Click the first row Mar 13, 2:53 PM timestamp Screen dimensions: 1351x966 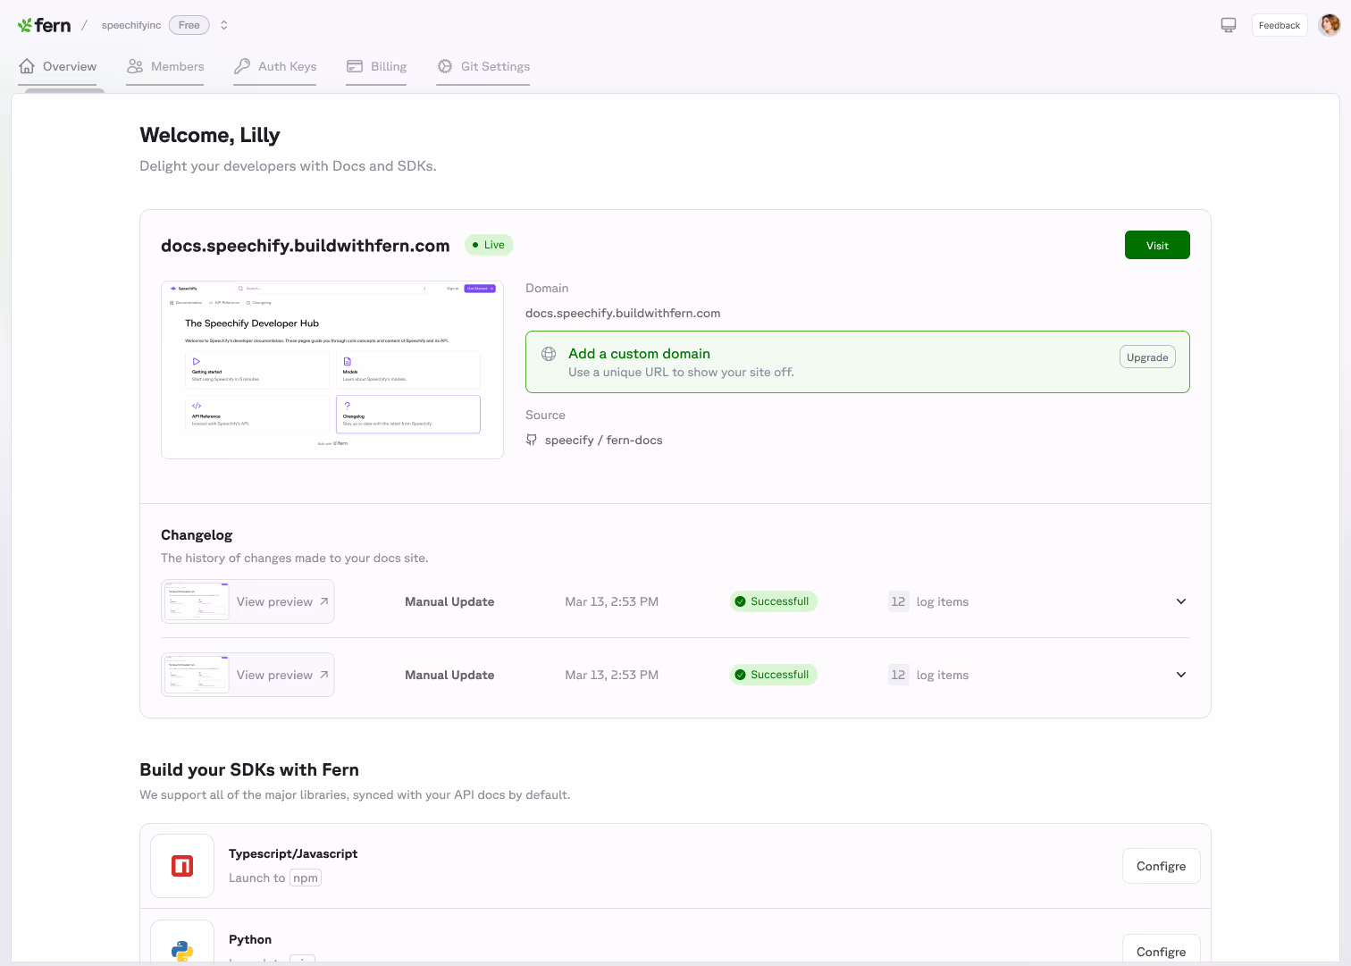click(611, 601)
